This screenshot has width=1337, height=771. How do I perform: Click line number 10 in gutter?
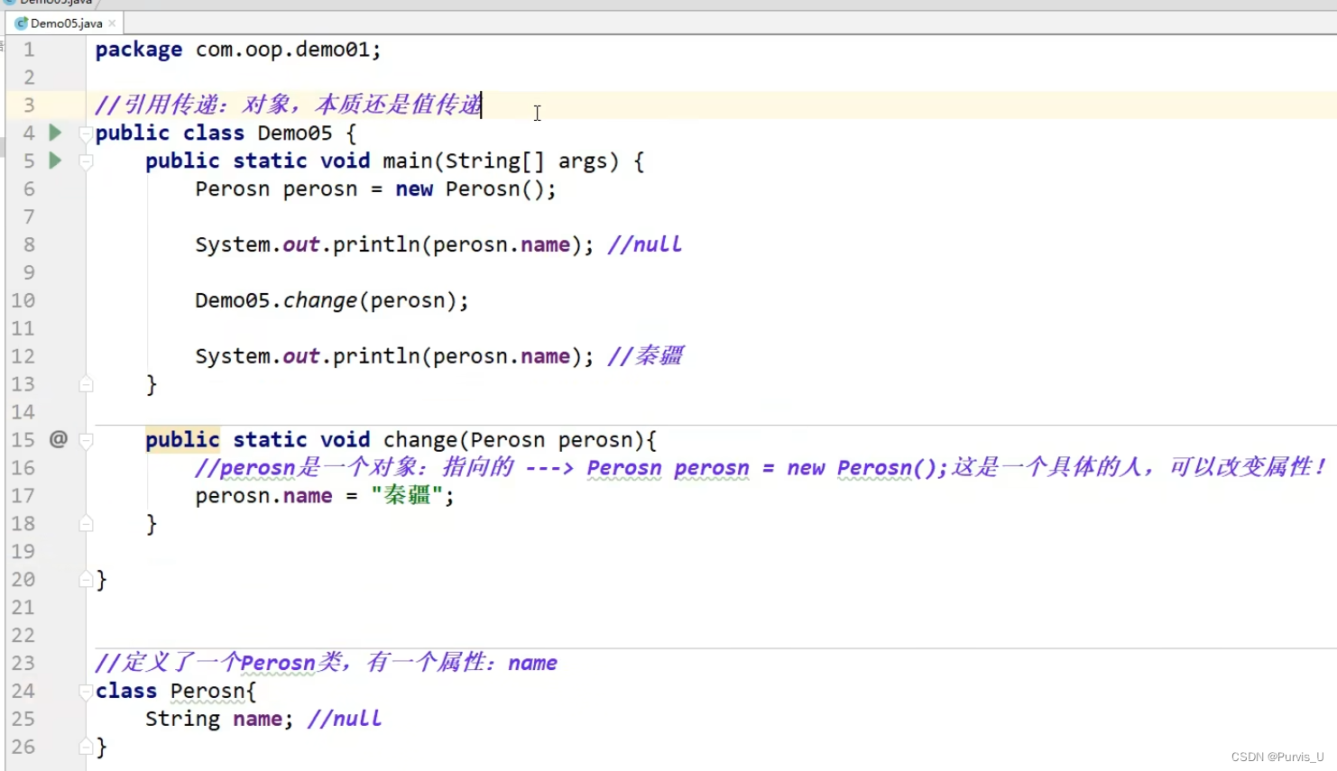coord(23,300)
